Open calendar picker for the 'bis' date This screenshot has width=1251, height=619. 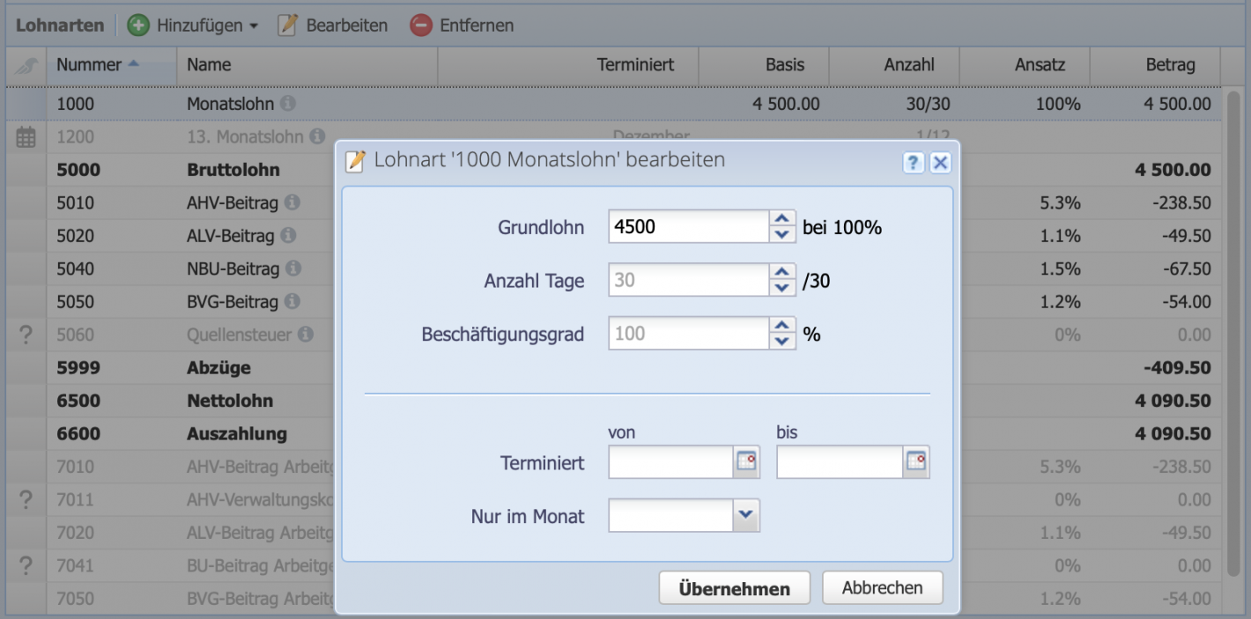point(917,461)
